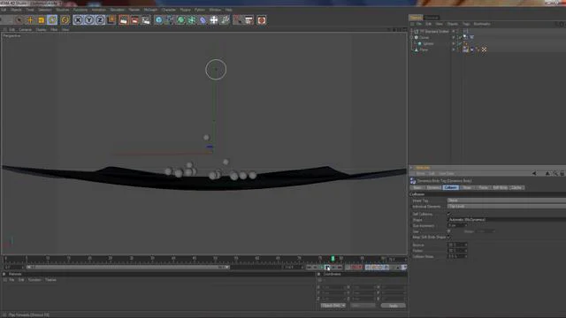This screenshot has width=566, height=318.
Task: Switch to Mass tab
Action: 467,188
